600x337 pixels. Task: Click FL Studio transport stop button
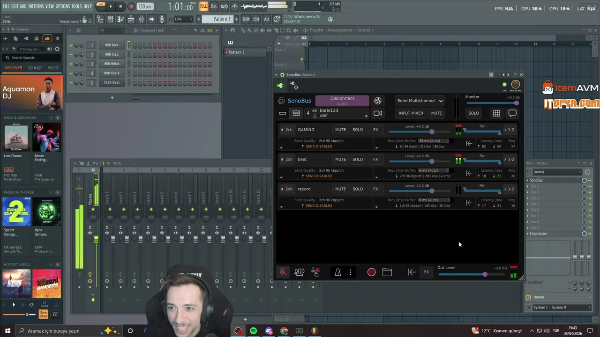120,7
